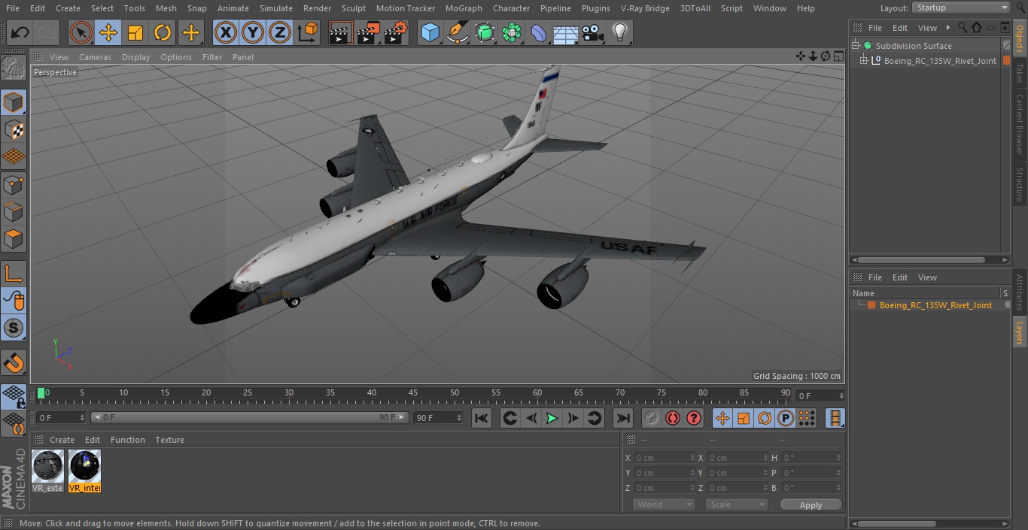Image resolution: width=1028 pixels, height=530 pixels.
Task: Toggle the X axis lock
Action: 226,32
